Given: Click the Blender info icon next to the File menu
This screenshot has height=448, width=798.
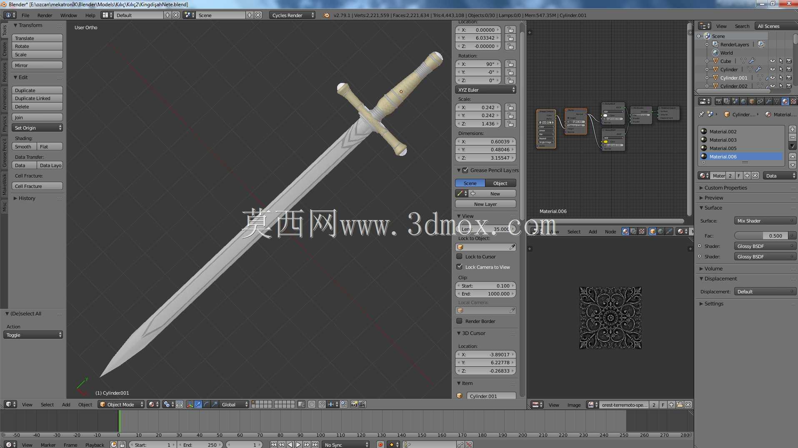Looking at the screenshot, I should coord(10,15).
